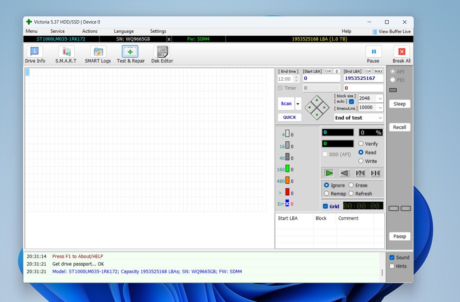
Task: Open the Help menu
Action: pos(346,31)
